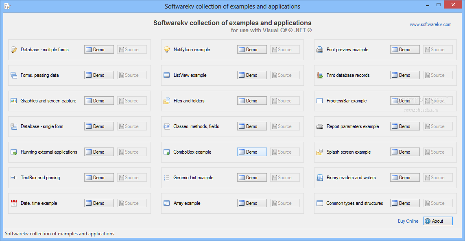The width and height of the screenshot is (465, 241).
Task: Run the highlighted ComboBox example Demo
Action: 252,152
